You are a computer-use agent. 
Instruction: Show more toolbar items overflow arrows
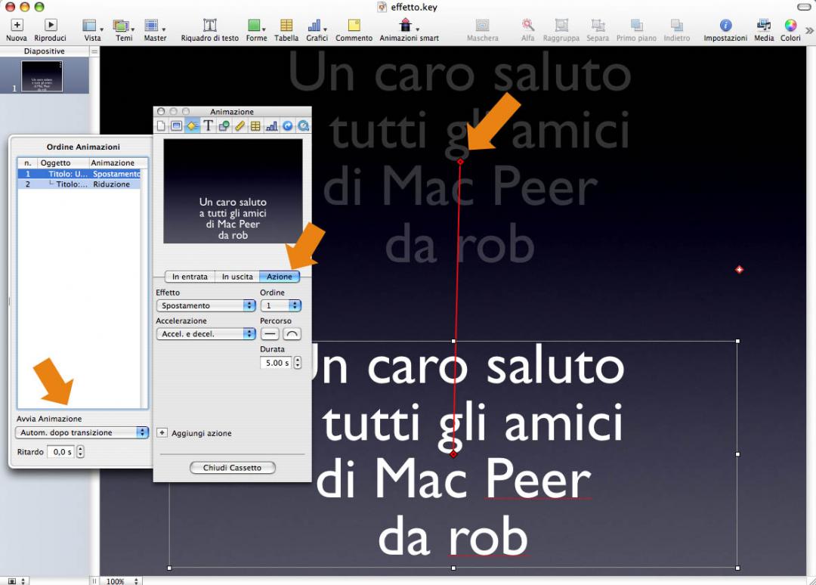click(809, 31)
